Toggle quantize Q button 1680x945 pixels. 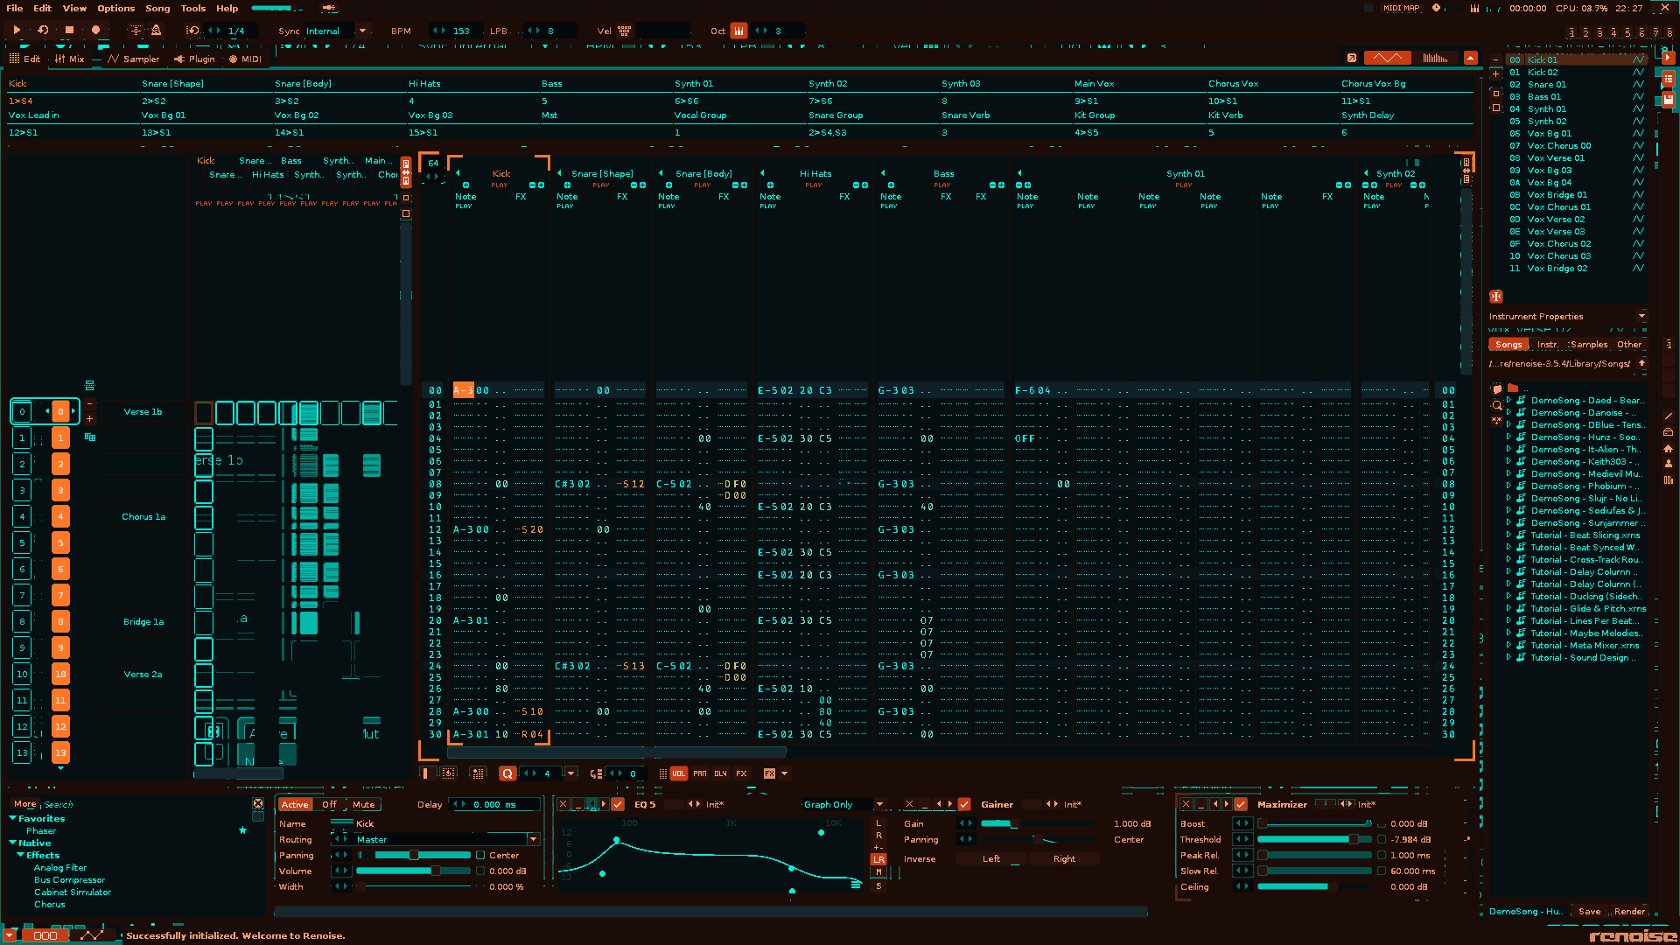(507, 773)
